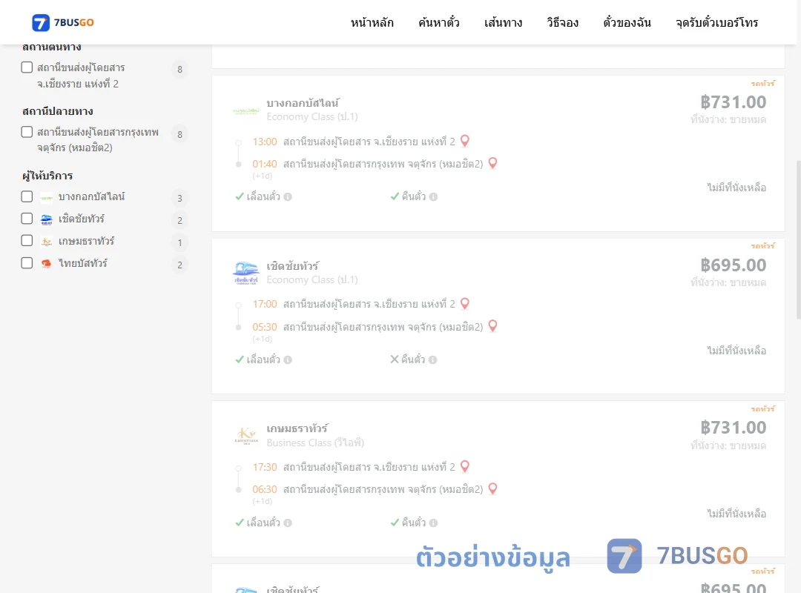Click the เชิดชัยทัวร์ 17:00 trip title

[x=293, y=266]
